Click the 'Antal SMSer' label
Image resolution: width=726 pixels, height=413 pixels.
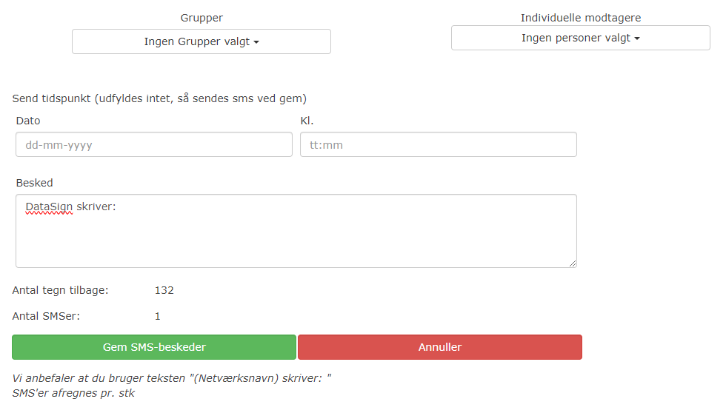[x=46, y=316]
